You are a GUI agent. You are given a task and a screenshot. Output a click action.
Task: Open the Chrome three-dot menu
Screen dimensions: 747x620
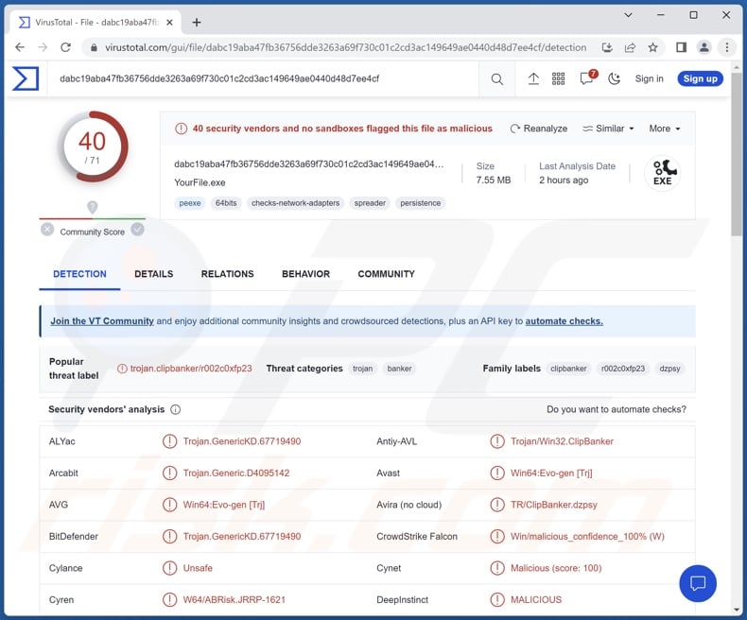[726, 47]
